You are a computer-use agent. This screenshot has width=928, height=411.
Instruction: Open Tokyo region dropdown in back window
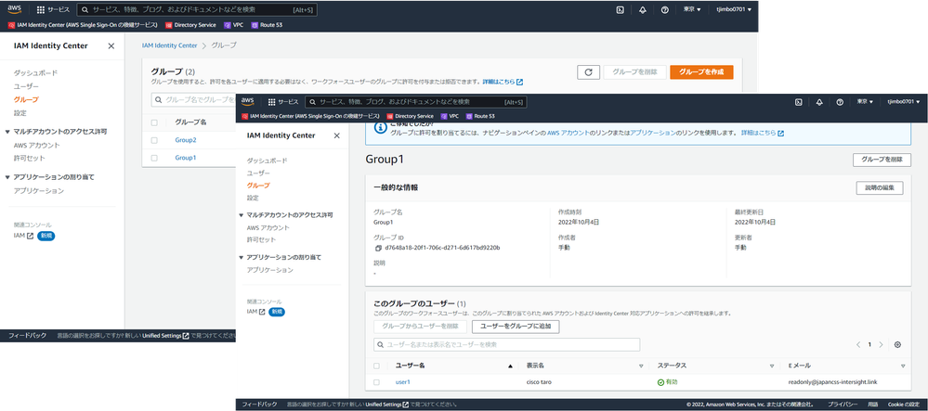coord(692,10)
